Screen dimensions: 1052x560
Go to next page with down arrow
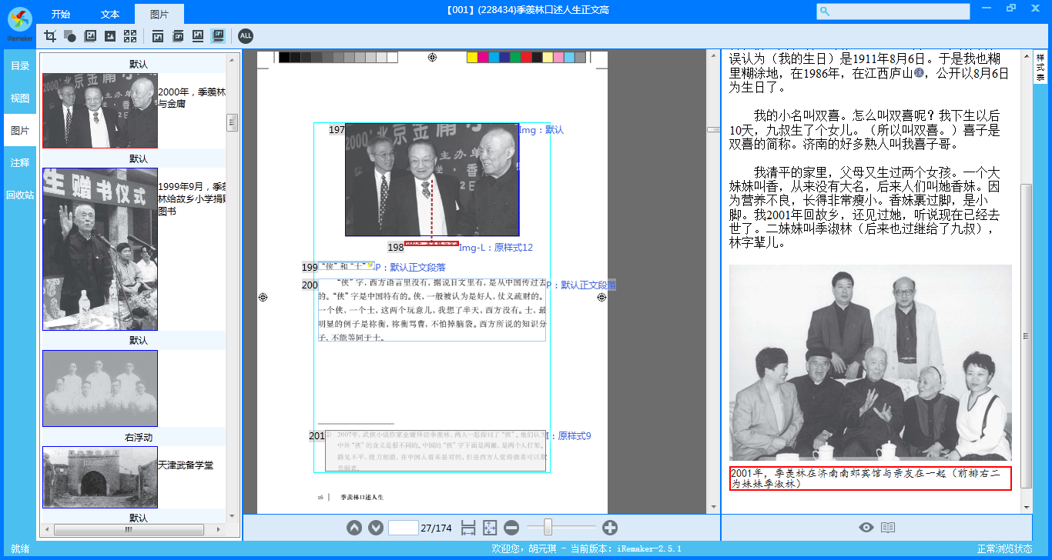(376, 528)
